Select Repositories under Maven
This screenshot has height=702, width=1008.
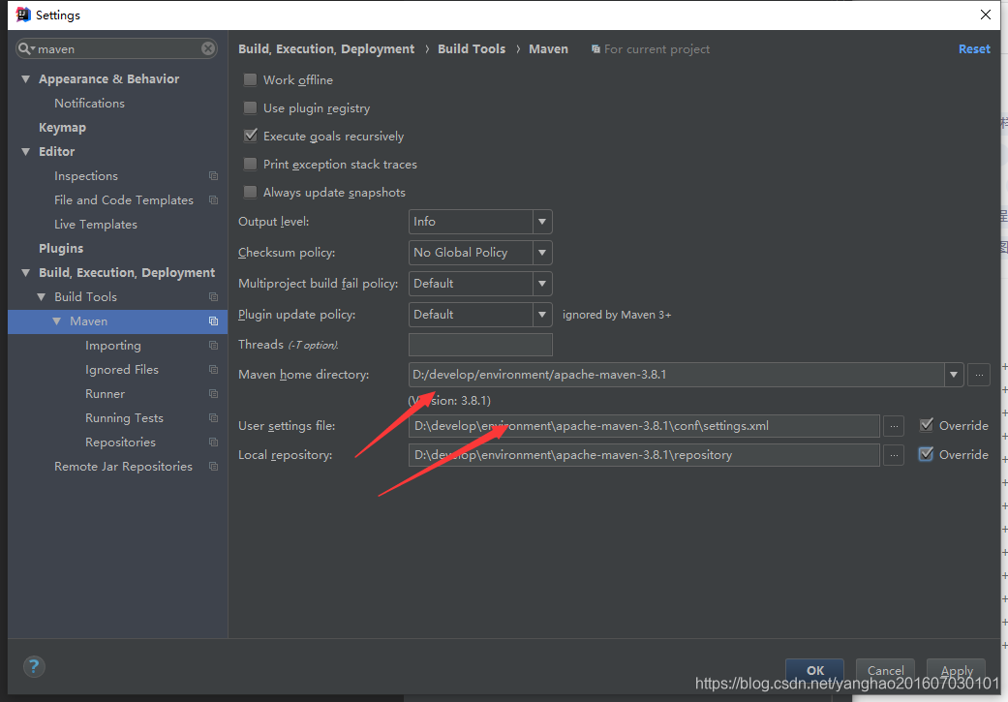click(x=120, y=443)
